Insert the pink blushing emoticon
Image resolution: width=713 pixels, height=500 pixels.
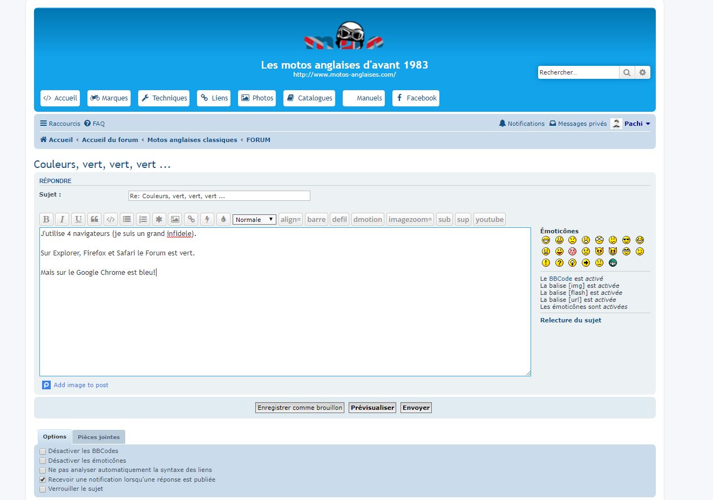point(573,251)
